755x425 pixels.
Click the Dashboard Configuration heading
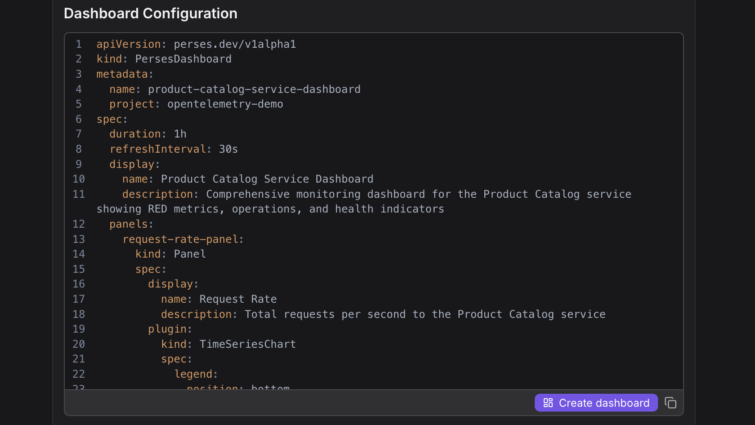[x=151, y=13]
